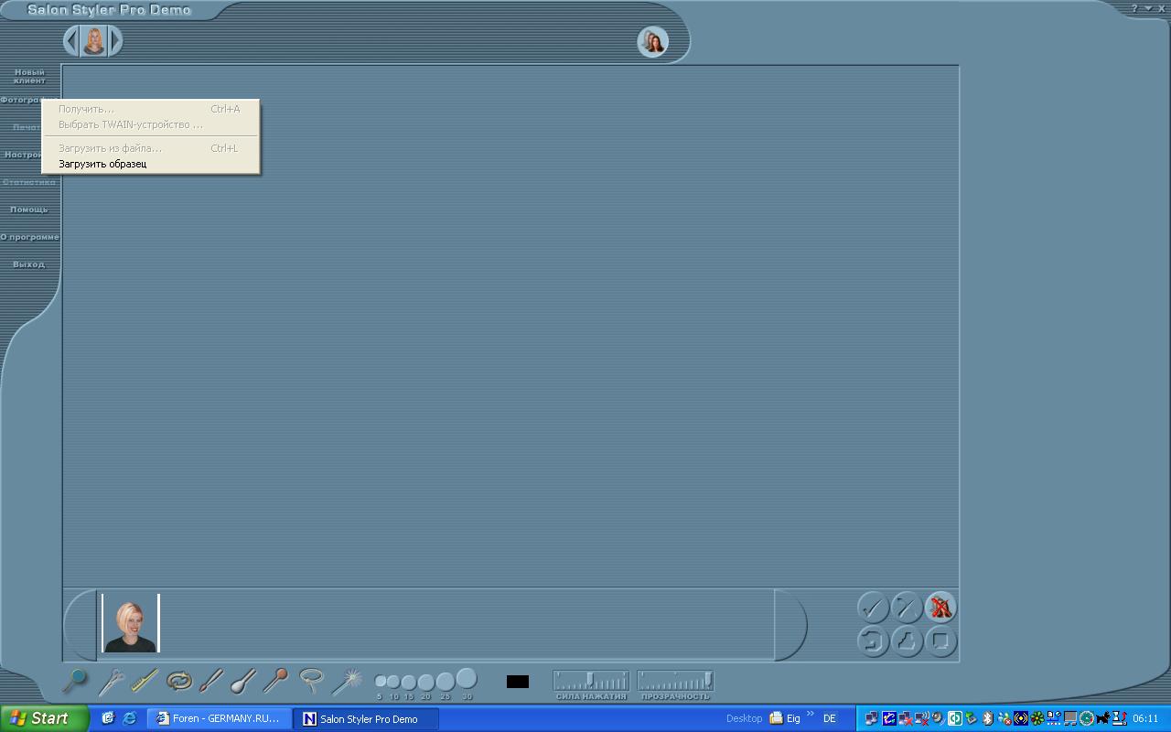This screenshot has height=732, width=1171.
Task: Select brush size 20 circle
Action: (425, 682)
